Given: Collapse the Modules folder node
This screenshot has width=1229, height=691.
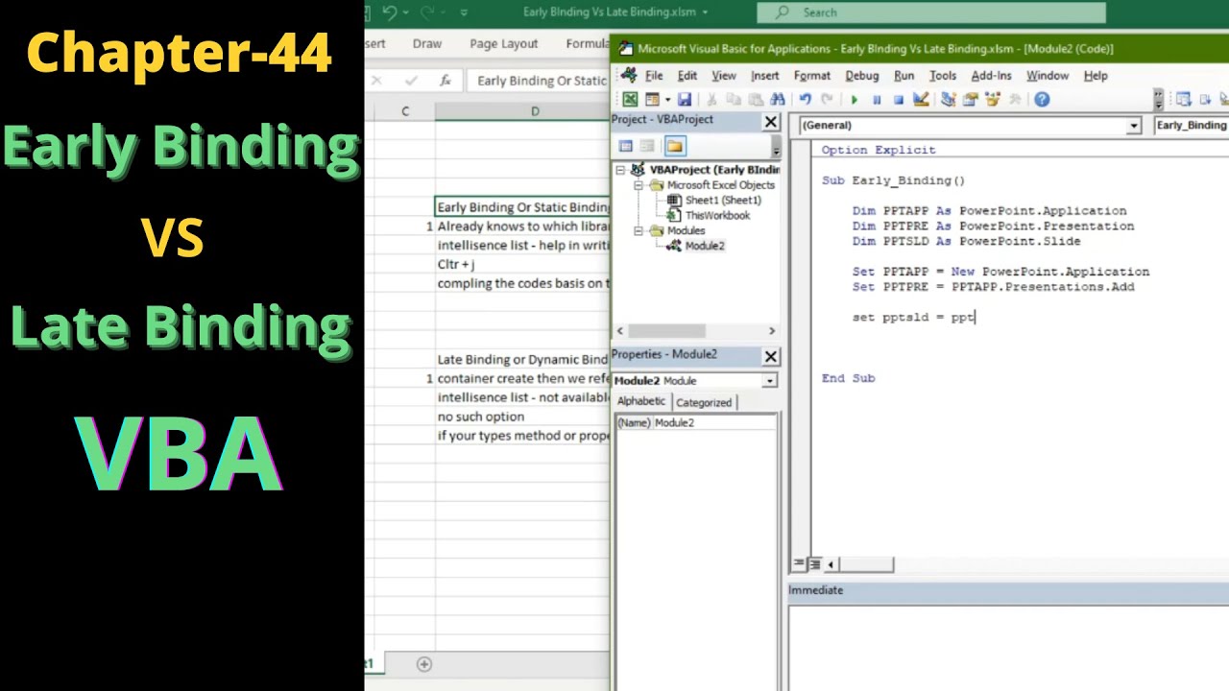Looking at the screenshot, I should (638, 231).
